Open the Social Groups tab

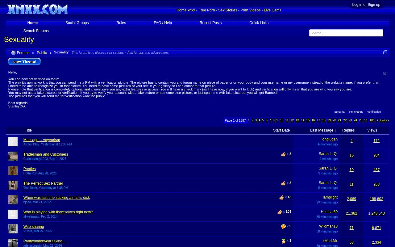pyautogui.click(x=77, y=23)
